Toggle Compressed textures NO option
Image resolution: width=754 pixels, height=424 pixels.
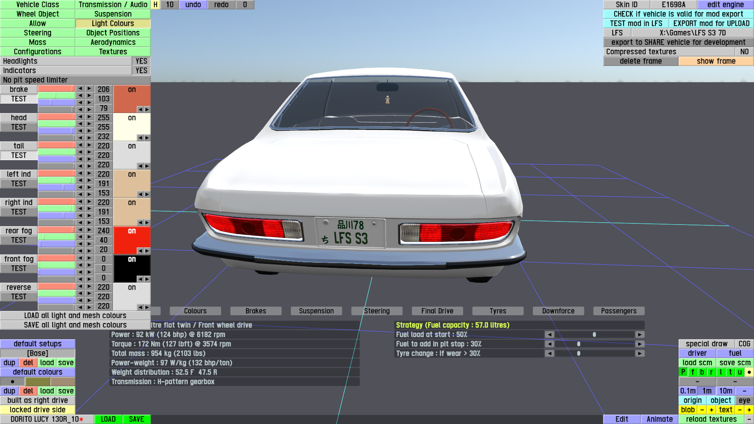click(x=744, y=51)
